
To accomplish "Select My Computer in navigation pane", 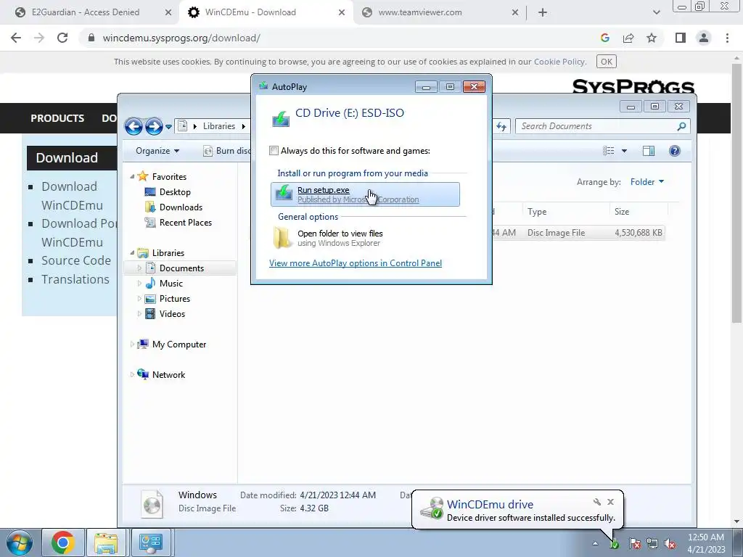I will [x=179, y=344].
